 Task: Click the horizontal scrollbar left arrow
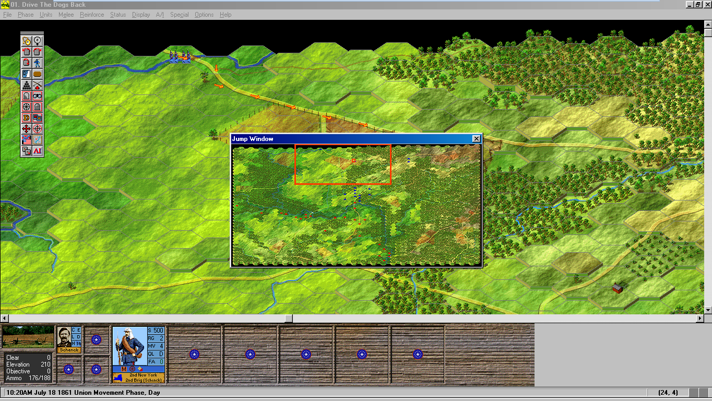tap(4, 319)
